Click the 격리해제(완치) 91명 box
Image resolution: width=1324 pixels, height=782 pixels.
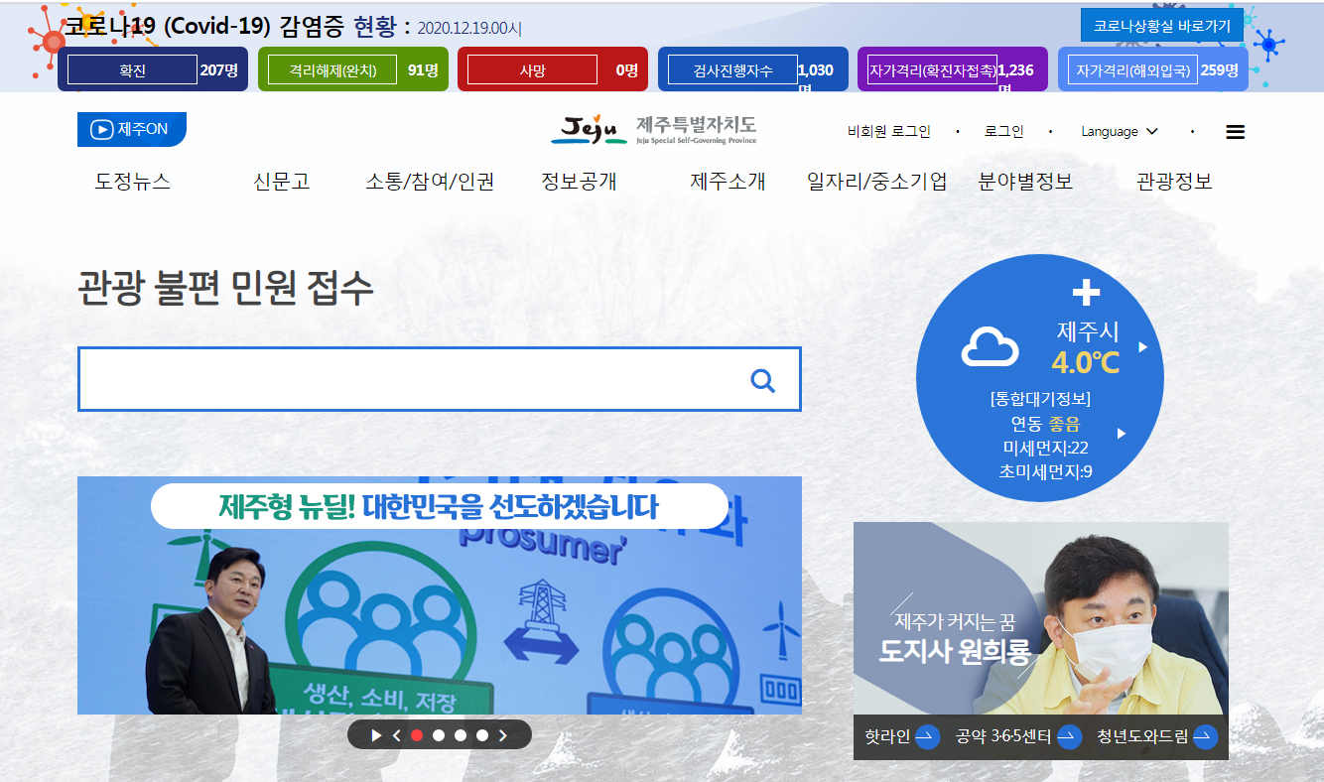(353, 69)
